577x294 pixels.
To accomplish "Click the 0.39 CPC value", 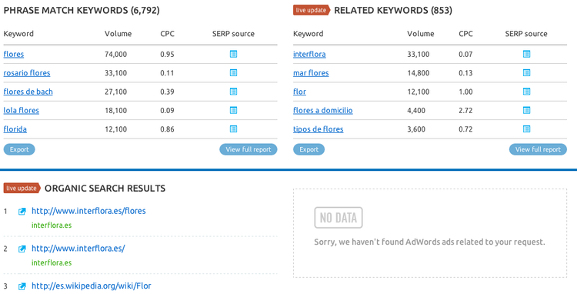I will [167, 92].
